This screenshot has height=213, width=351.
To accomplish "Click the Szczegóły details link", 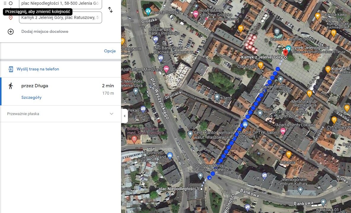I will point(31,97).
